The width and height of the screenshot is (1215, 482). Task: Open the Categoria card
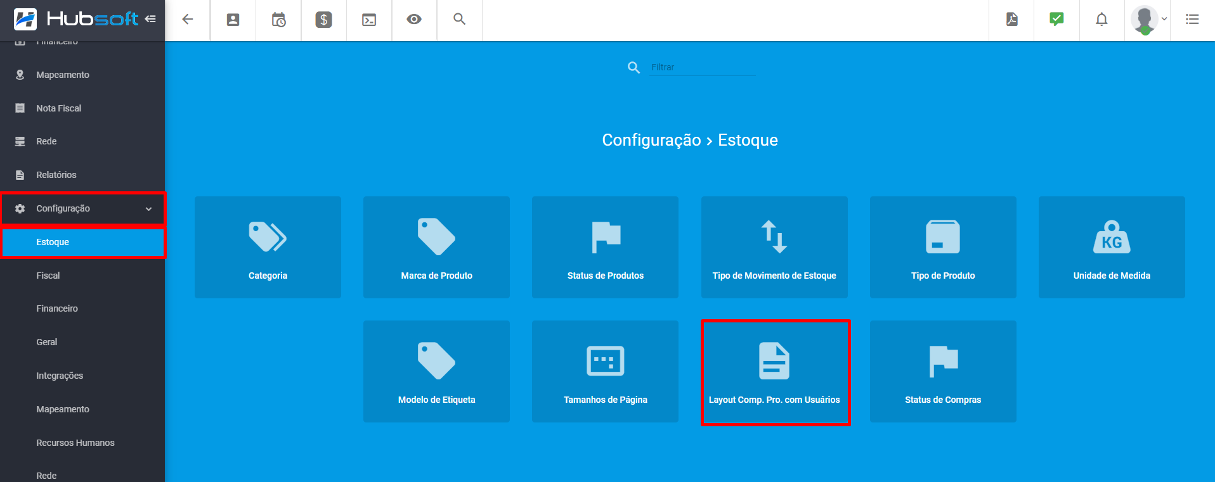pyautogui.click(x=268, y=247)
